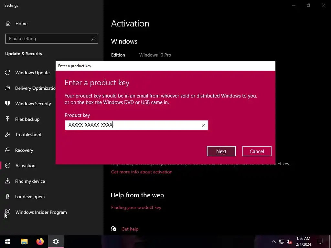Click inside the Product key field
This screenshot has width=331, height=248.
pyautogui.click(x=136, y=125)
